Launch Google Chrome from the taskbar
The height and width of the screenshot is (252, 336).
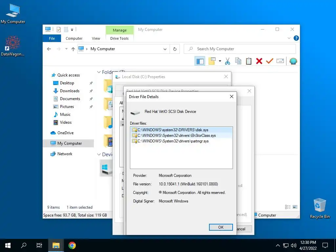point(72,245)
